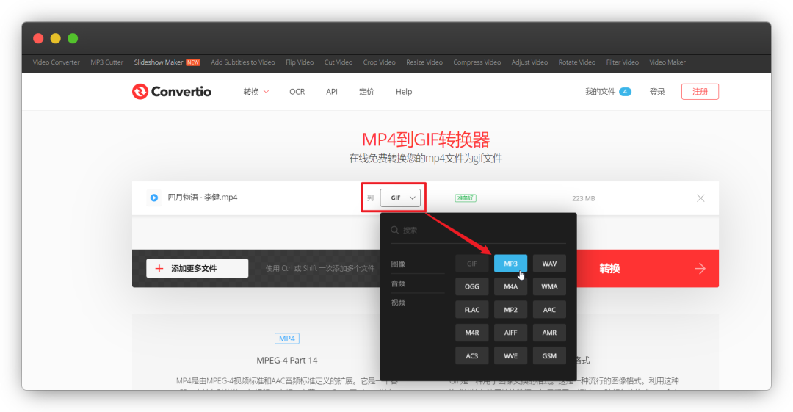Open Adjust Video tool

coord(529,62)
